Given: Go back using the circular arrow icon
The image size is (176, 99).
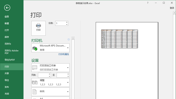Looking at the screenshot, I should [7, 8].
